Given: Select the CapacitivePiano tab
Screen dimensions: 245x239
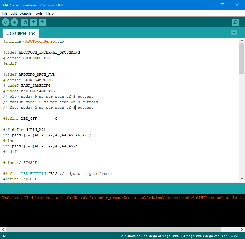Looking at the screenshot, I should (x=21, y=33).
